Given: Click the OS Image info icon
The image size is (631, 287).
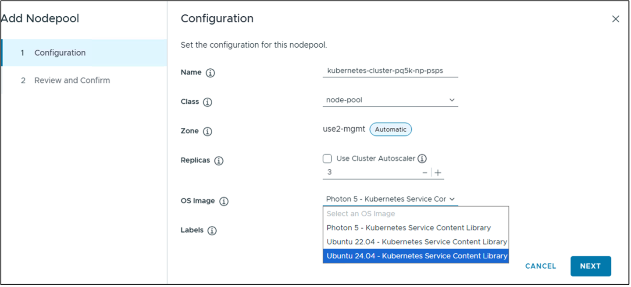Looking at the screenshot, I should pyautogui.click(x=224, y=202).
